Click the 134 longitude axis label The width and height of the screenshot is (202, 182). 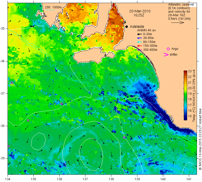pyautogui.click(x=8, y=179)
